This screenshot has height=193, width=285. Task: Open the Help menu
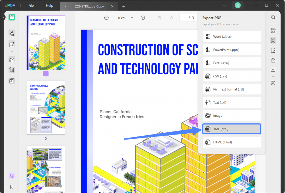49,5
